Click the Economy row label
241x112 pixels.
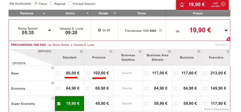(18, 89)
